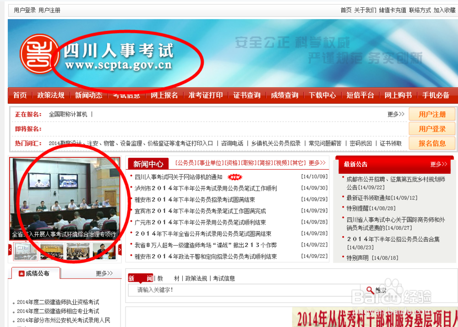Open 手机必备
Screen dimensions: 458x327
(x=436, y=95)
